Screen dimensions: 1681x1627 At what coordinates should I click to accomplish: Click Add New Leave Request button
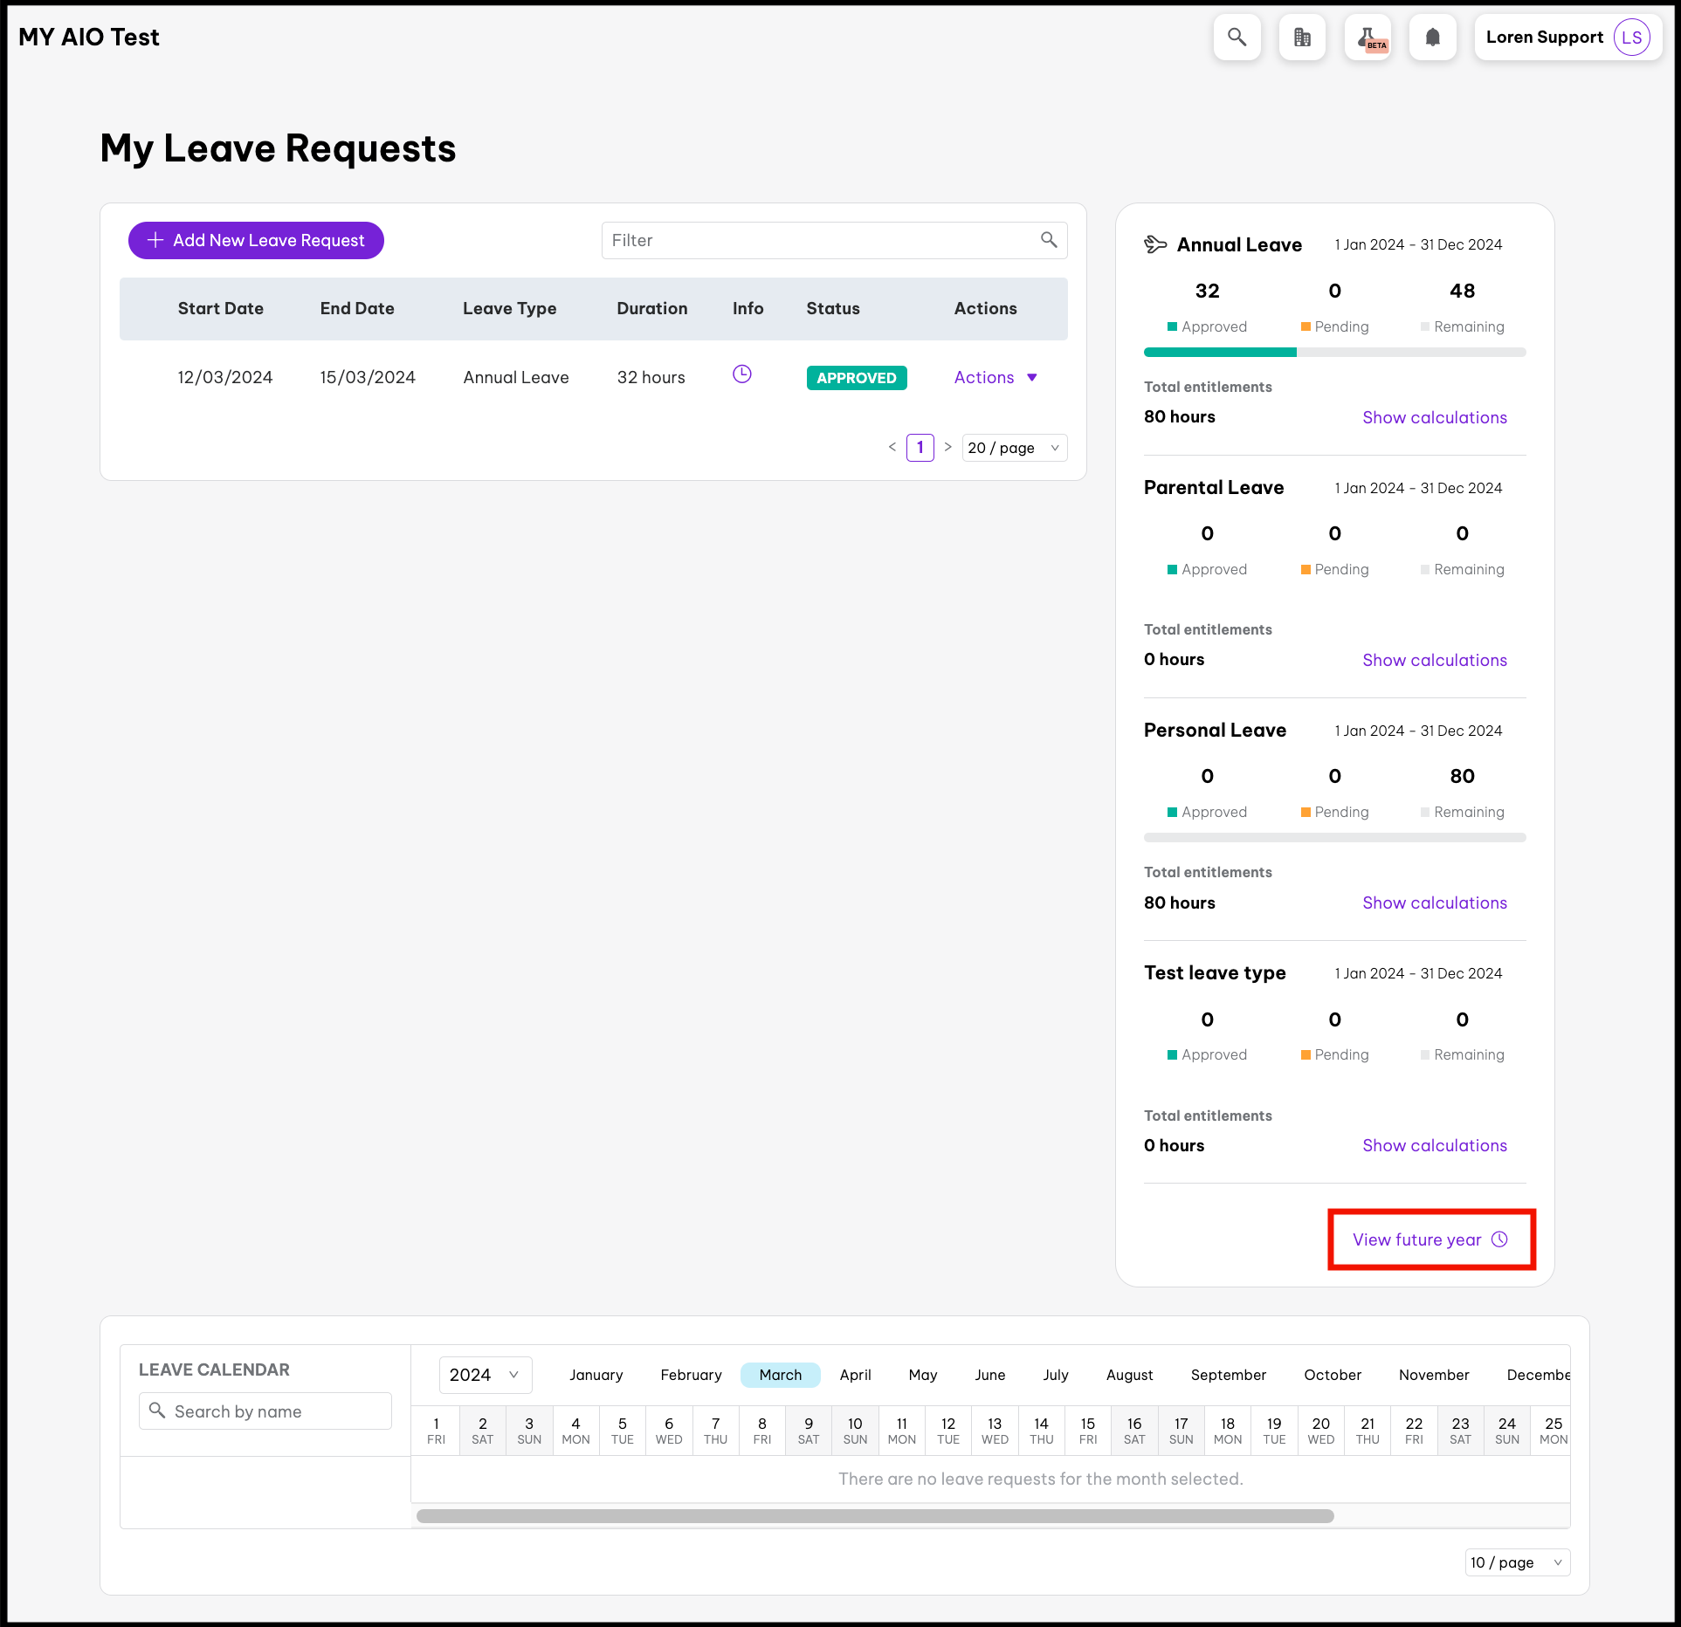point(256,240)
